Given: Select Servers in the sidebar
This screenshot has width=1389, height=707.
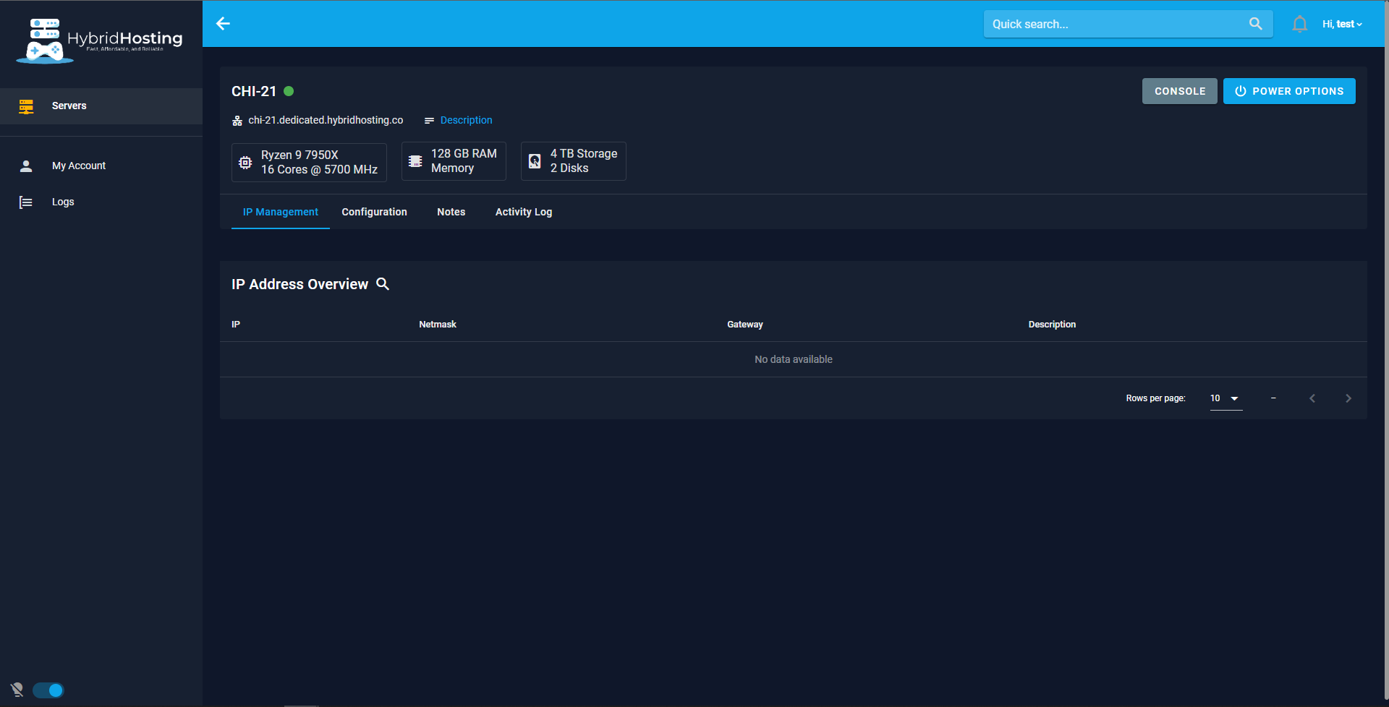Looking at the screenshot, I should pos(101,106).
